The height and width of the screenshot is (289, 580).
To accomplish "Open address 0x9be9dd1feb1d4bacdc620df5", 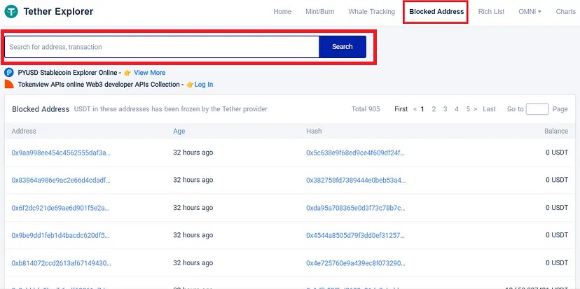I will click(60, 235).
